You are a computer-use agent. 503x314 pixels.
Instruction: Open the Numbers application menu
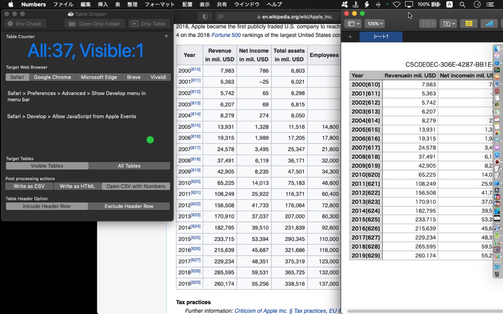[33, 4]
